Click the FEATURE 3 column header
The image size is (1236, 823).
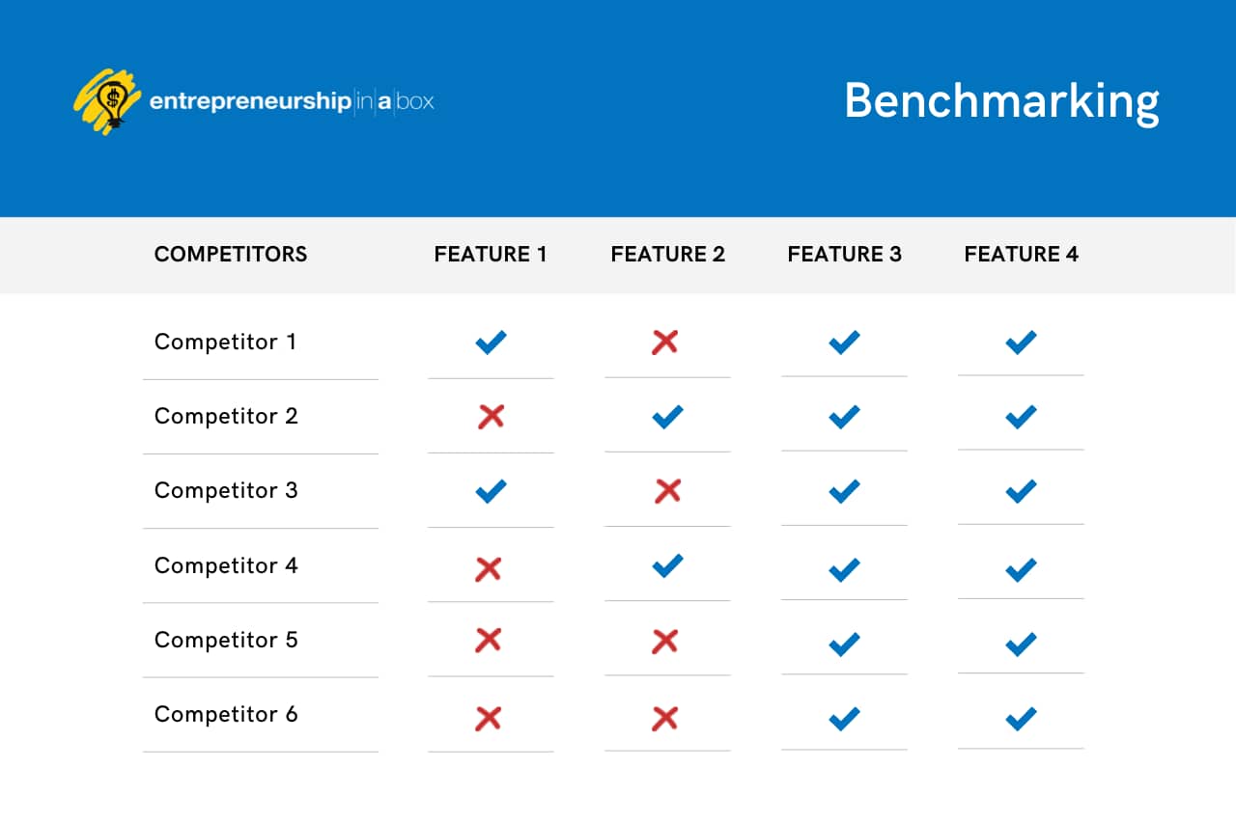click(x=844, y=255)
